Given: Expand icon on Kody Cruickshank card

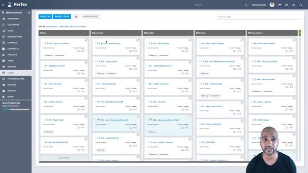Looking at the screenshot, I should (294, 58).
